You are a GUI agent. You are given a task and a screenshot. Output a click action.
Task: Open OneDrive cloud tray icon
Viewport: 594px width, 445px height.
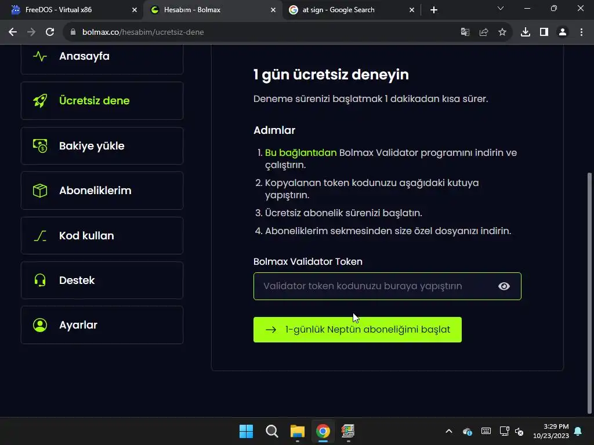468,431
